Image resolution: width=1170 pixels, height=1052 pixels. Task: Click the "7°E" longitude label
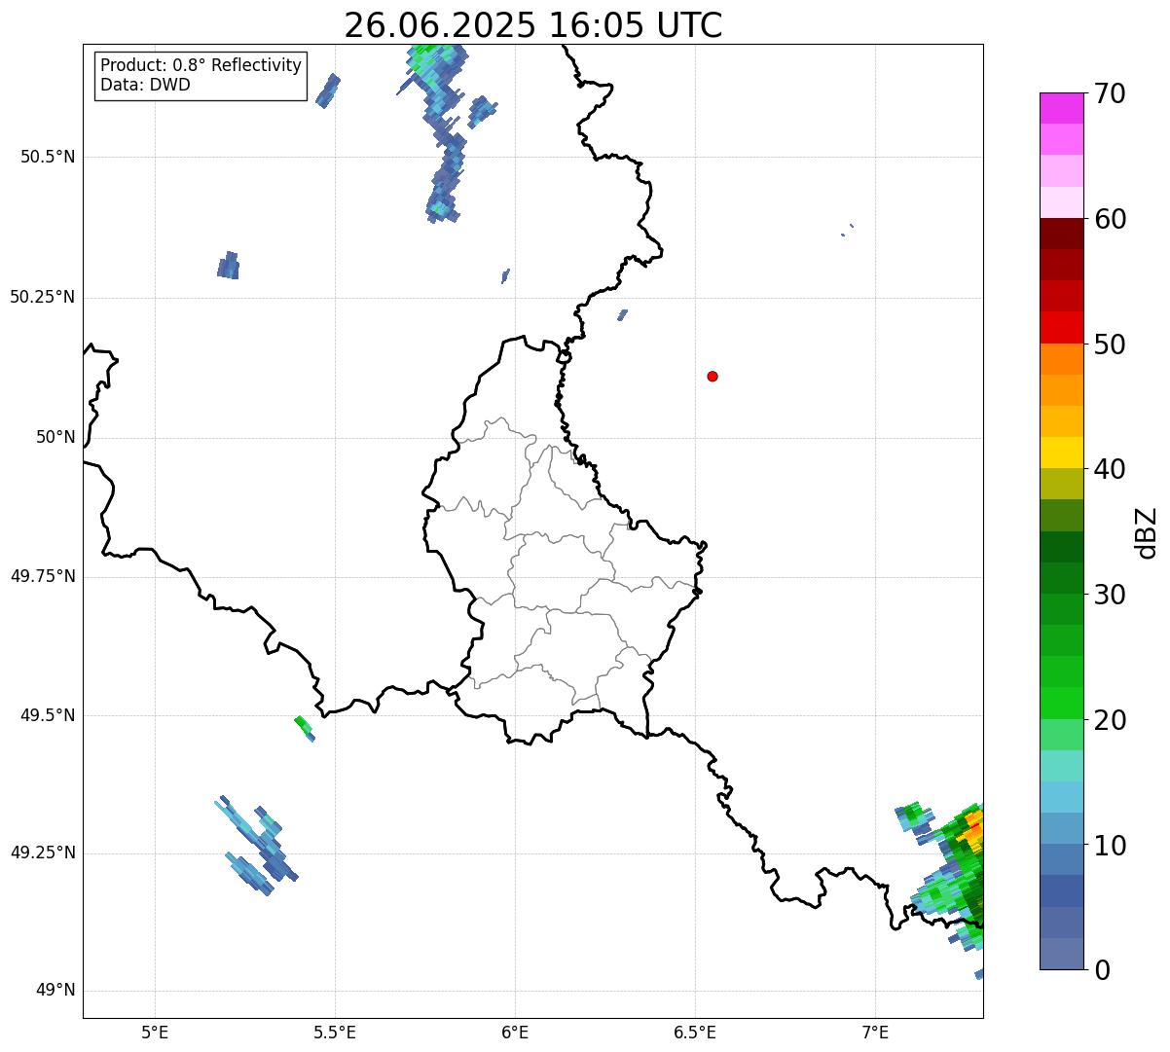[x=875, y=1032]
